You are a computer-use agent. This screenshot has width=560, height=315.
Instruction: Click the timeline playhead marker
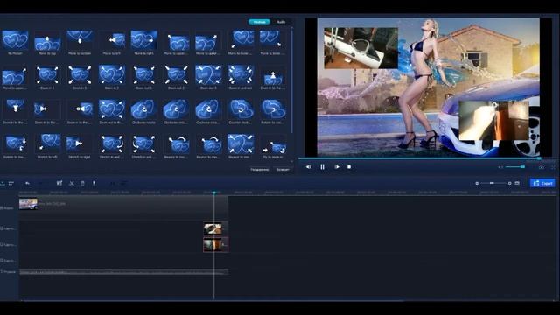click(213, 192)
